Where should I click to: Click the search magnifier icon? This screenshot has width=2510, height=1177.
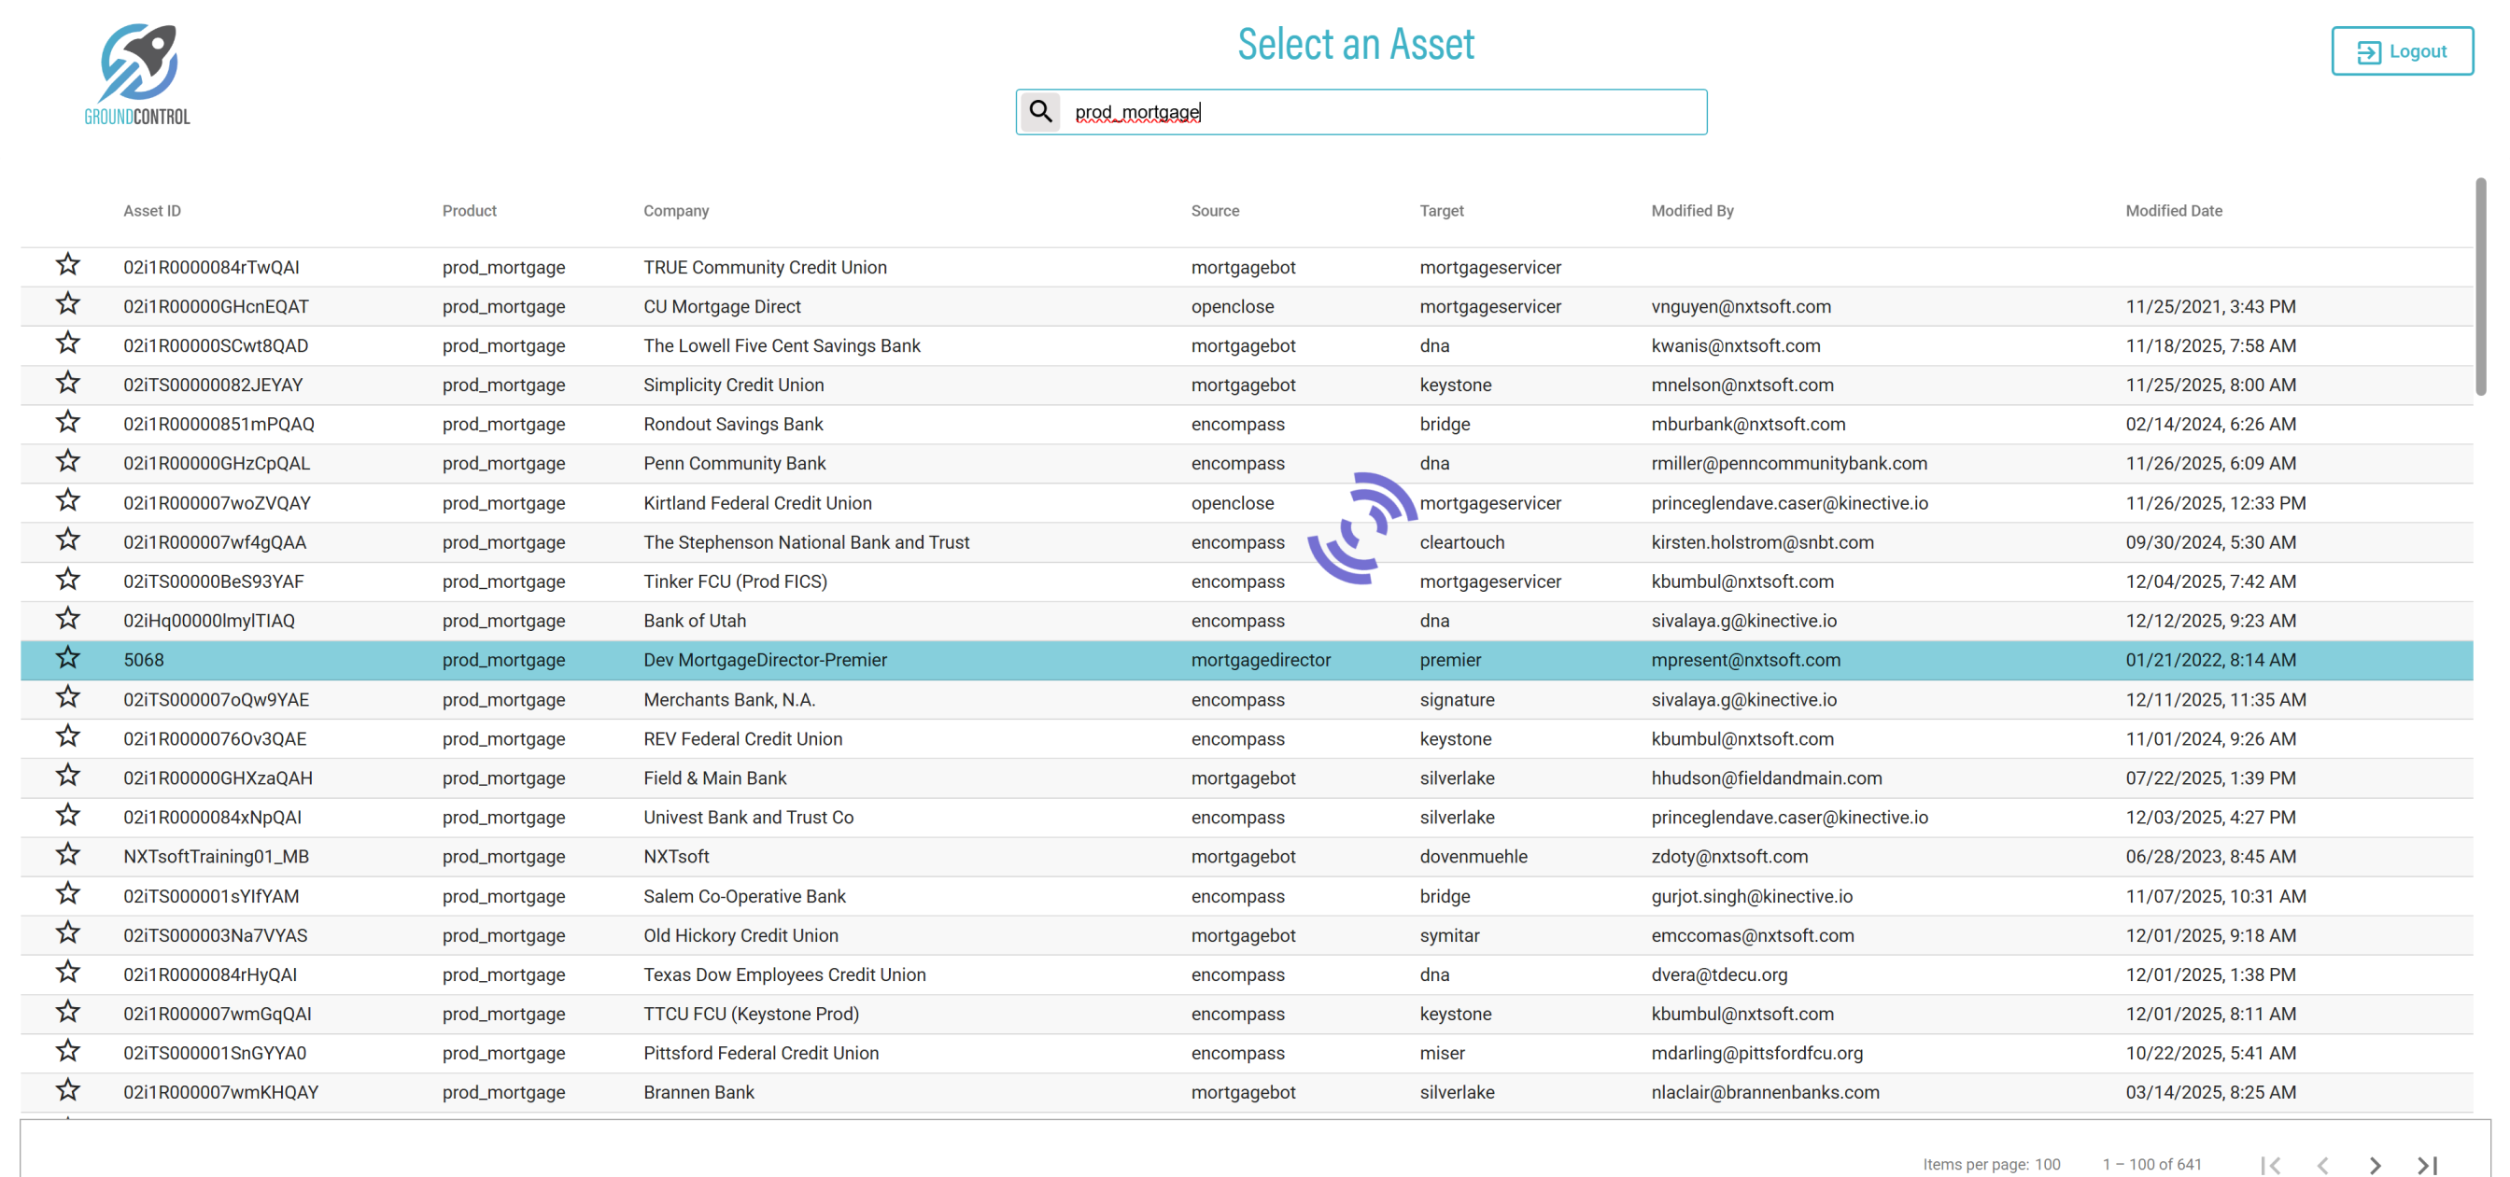(x=1039, y=111)
